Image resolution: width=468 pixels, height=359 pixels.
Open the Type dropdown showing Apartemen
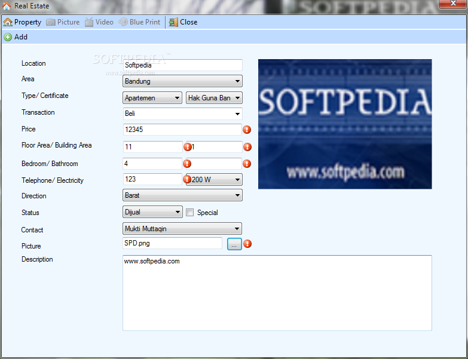click(152, 98)
